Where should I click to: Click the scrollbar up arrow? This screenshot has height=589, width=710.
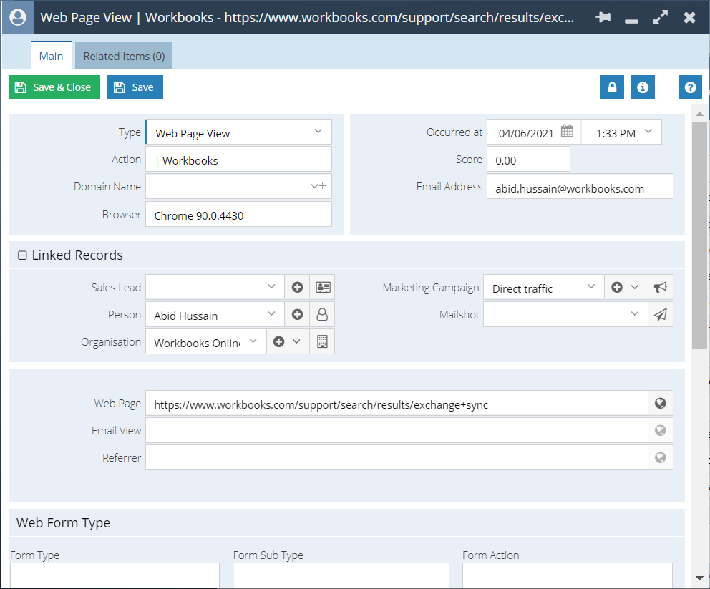(699, 114)
